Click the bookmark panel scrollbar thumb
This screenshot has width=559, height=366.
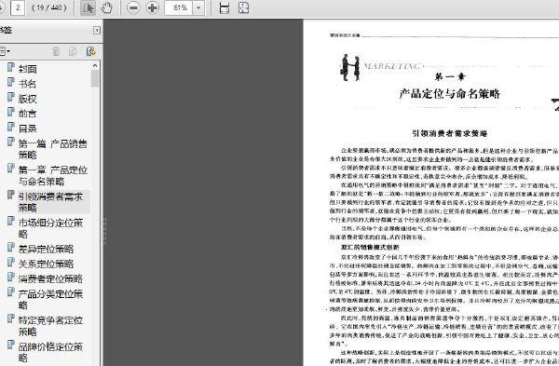pyautogui.click(x=95, y=78)
